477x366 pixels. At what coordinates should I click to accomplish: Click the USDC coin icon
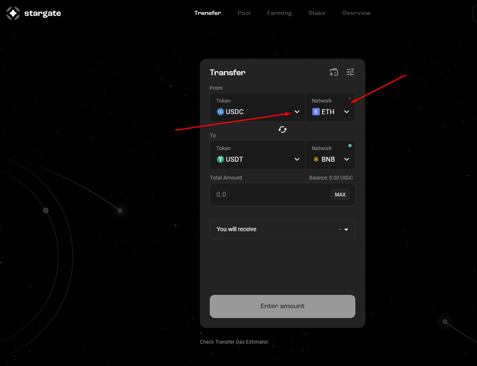[220, 112]
